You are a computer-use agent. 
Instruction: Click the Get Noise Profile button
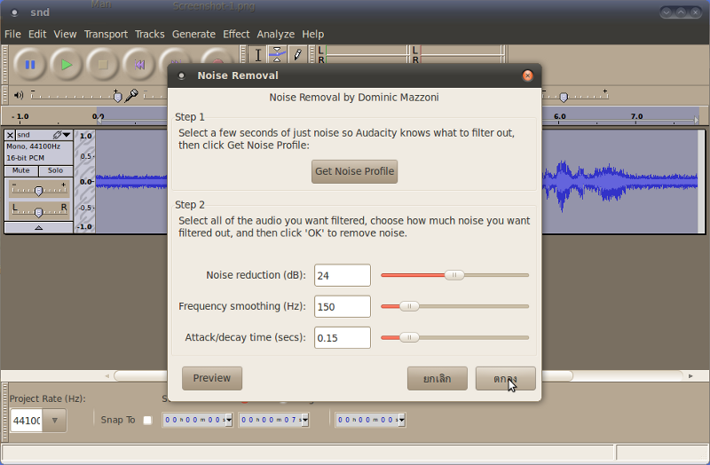(x=354, y=171)
